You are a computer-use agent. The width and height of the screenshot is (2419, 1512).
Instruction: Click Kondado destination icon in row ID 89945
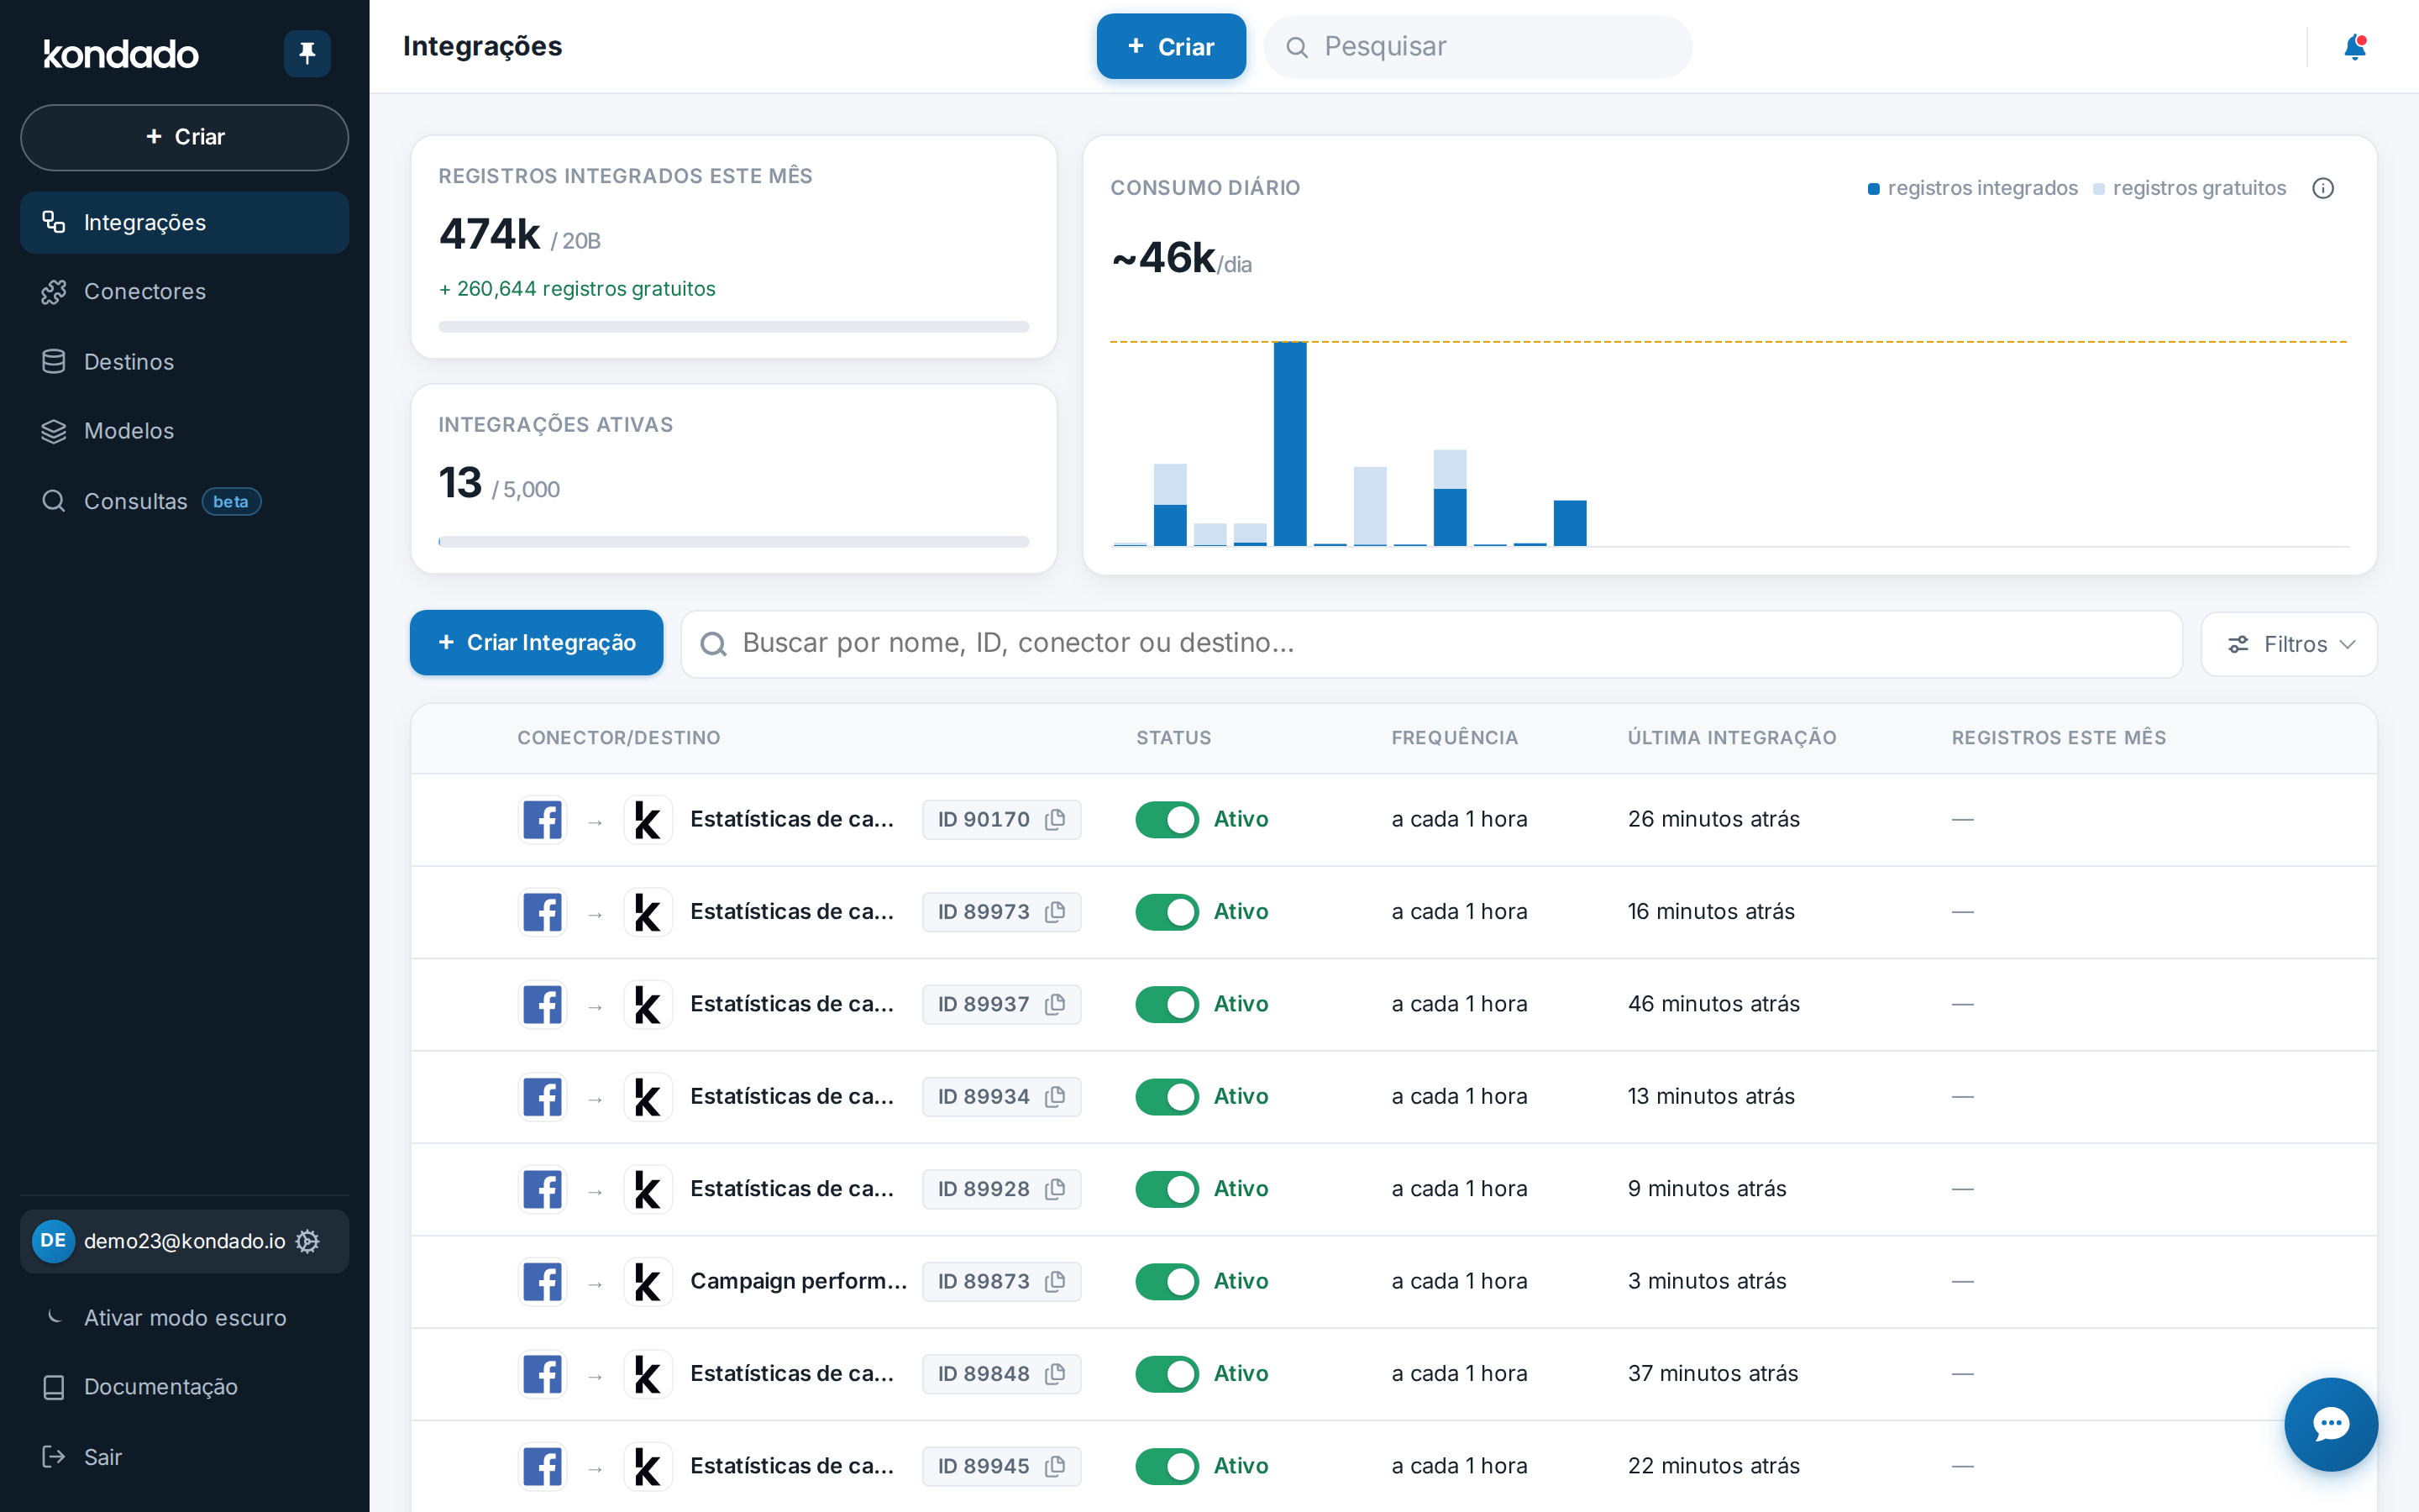[648, 1467]
